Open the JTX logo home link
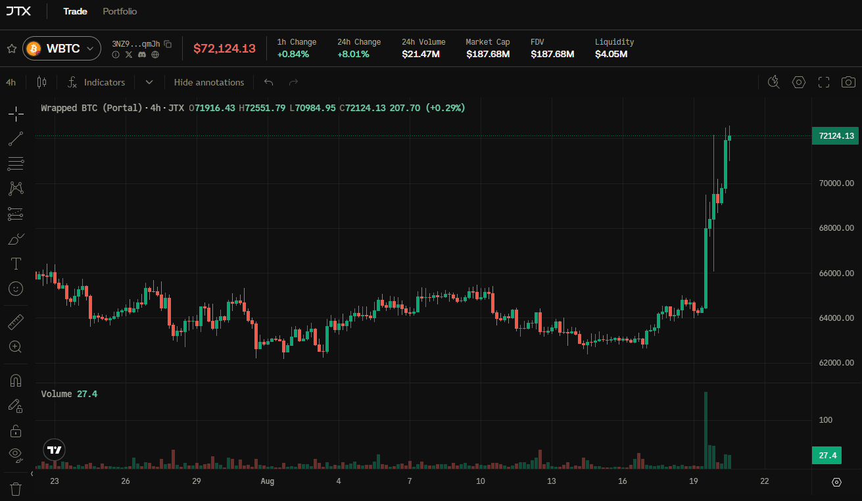Screen dimensions: 862x501 19,11
